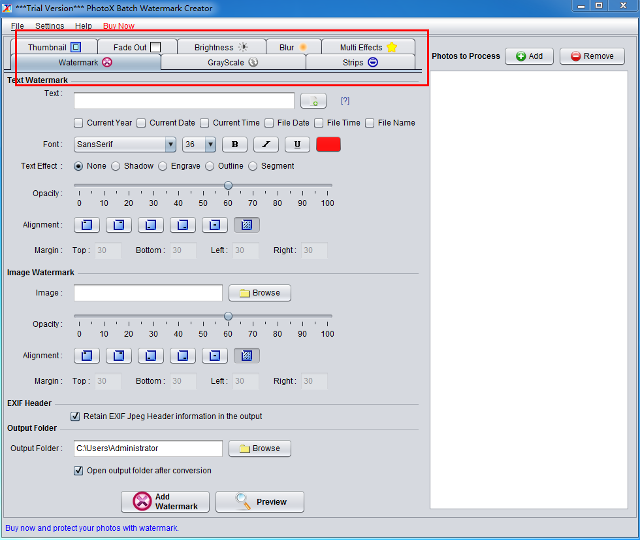Click the text watermark Opacity slider handle
This screenshot has height=540, width=640.
[228, 186]
